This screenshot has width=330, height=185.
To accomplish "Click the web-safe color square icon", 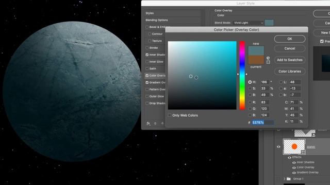I will (268, 62).
